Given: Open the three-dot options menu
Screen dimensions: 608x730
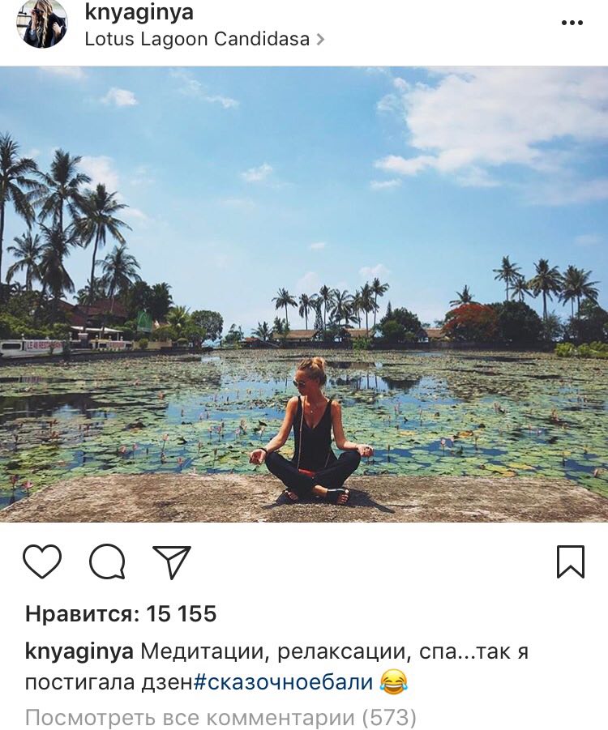Looking at the screenshot, I should point(572,23).
